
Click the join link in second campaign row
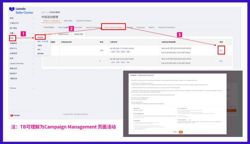(221, 61)
